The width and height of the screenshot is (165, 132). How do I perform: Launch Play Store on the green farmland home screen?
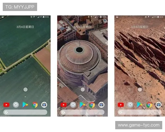(25, 105)
